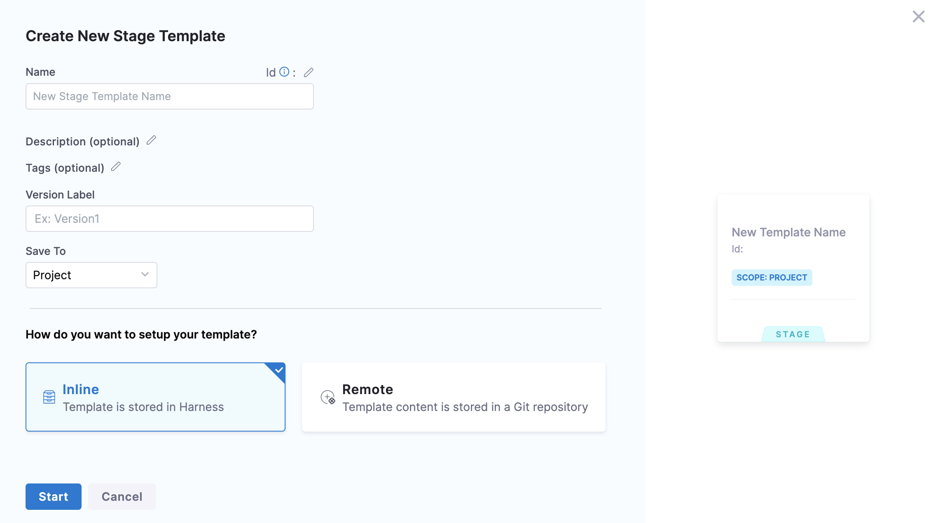Click the Description edit pencil icon
The image size is (936, 523).
coord(151,140)
